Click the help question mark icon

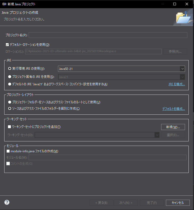click(7, 202)
